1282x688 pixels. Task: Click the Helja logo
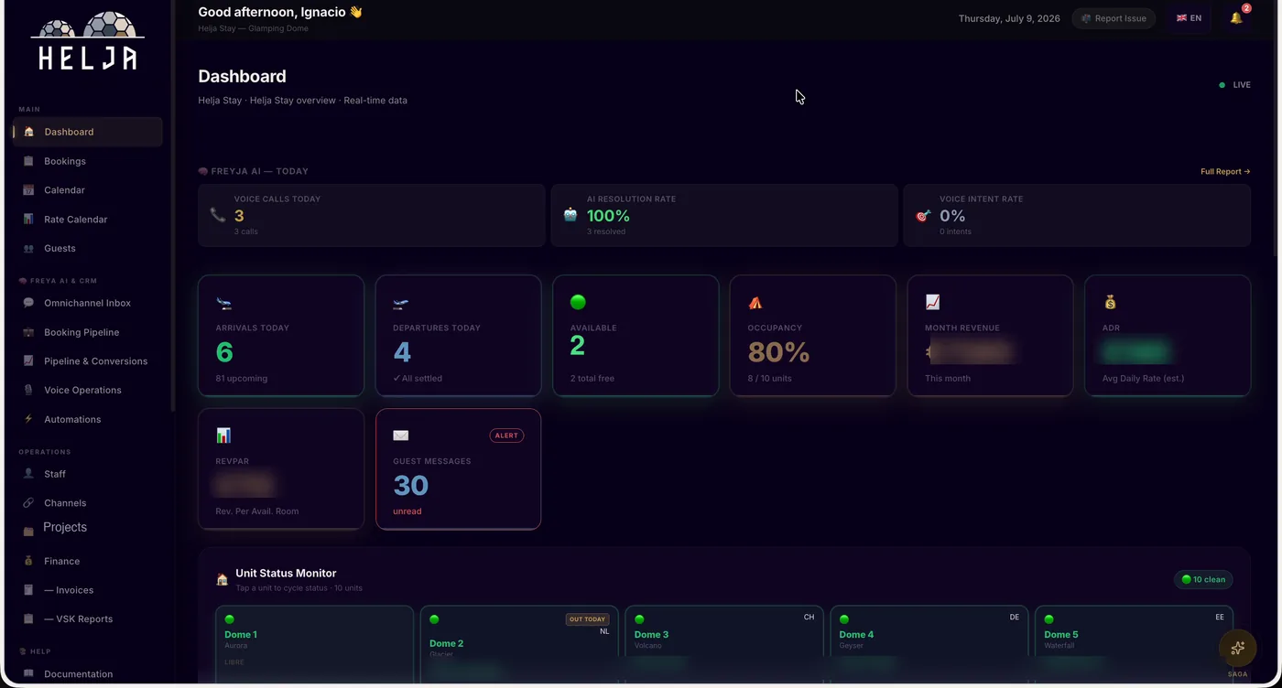[x=88, y=41]
